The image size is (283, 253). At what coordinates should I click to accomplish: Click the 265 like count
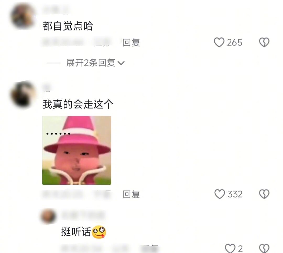[235, 43]
